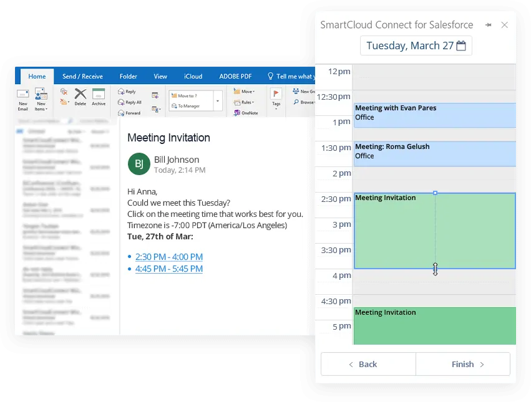Open the iCloud ribbon tab

(x=193, y=77)
